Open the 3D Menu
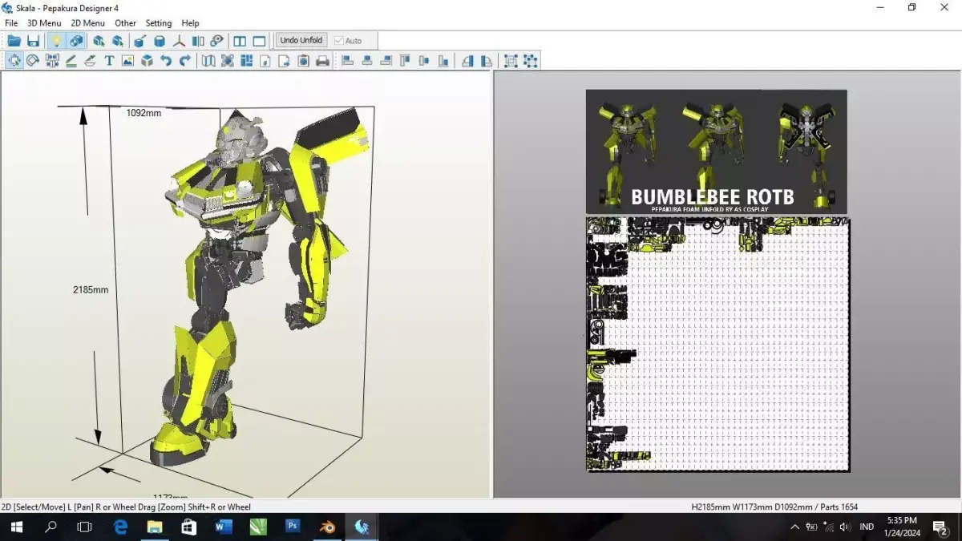 point(44,23)
